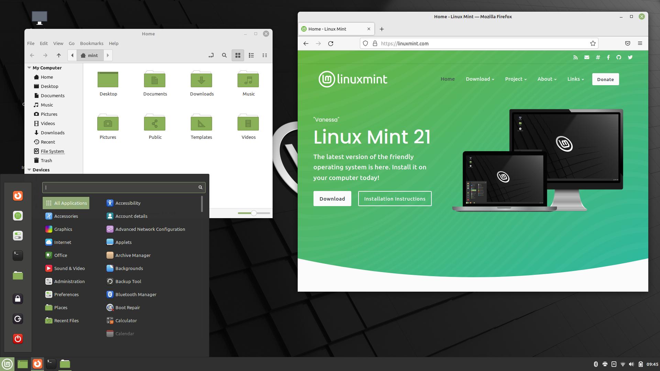
Task: Click the Twitter icon on Linux Mint site
Action: [x=630, y=57]
